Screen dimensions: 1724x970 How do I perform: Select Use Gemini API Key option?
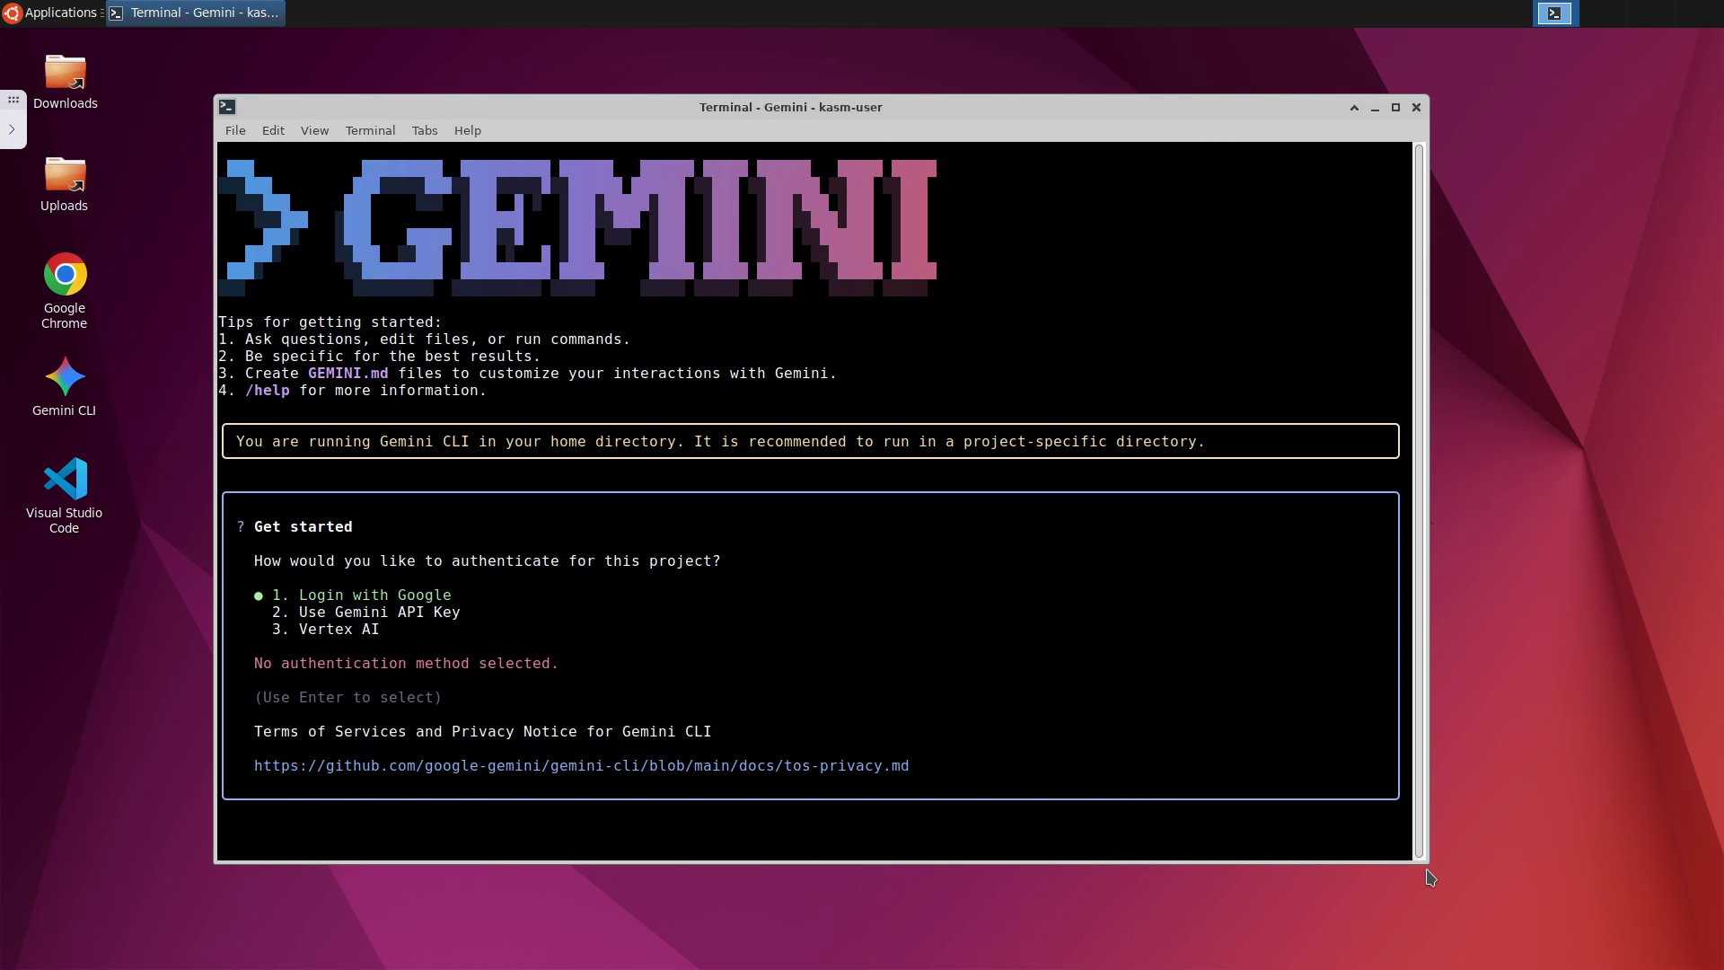[379, 613]
